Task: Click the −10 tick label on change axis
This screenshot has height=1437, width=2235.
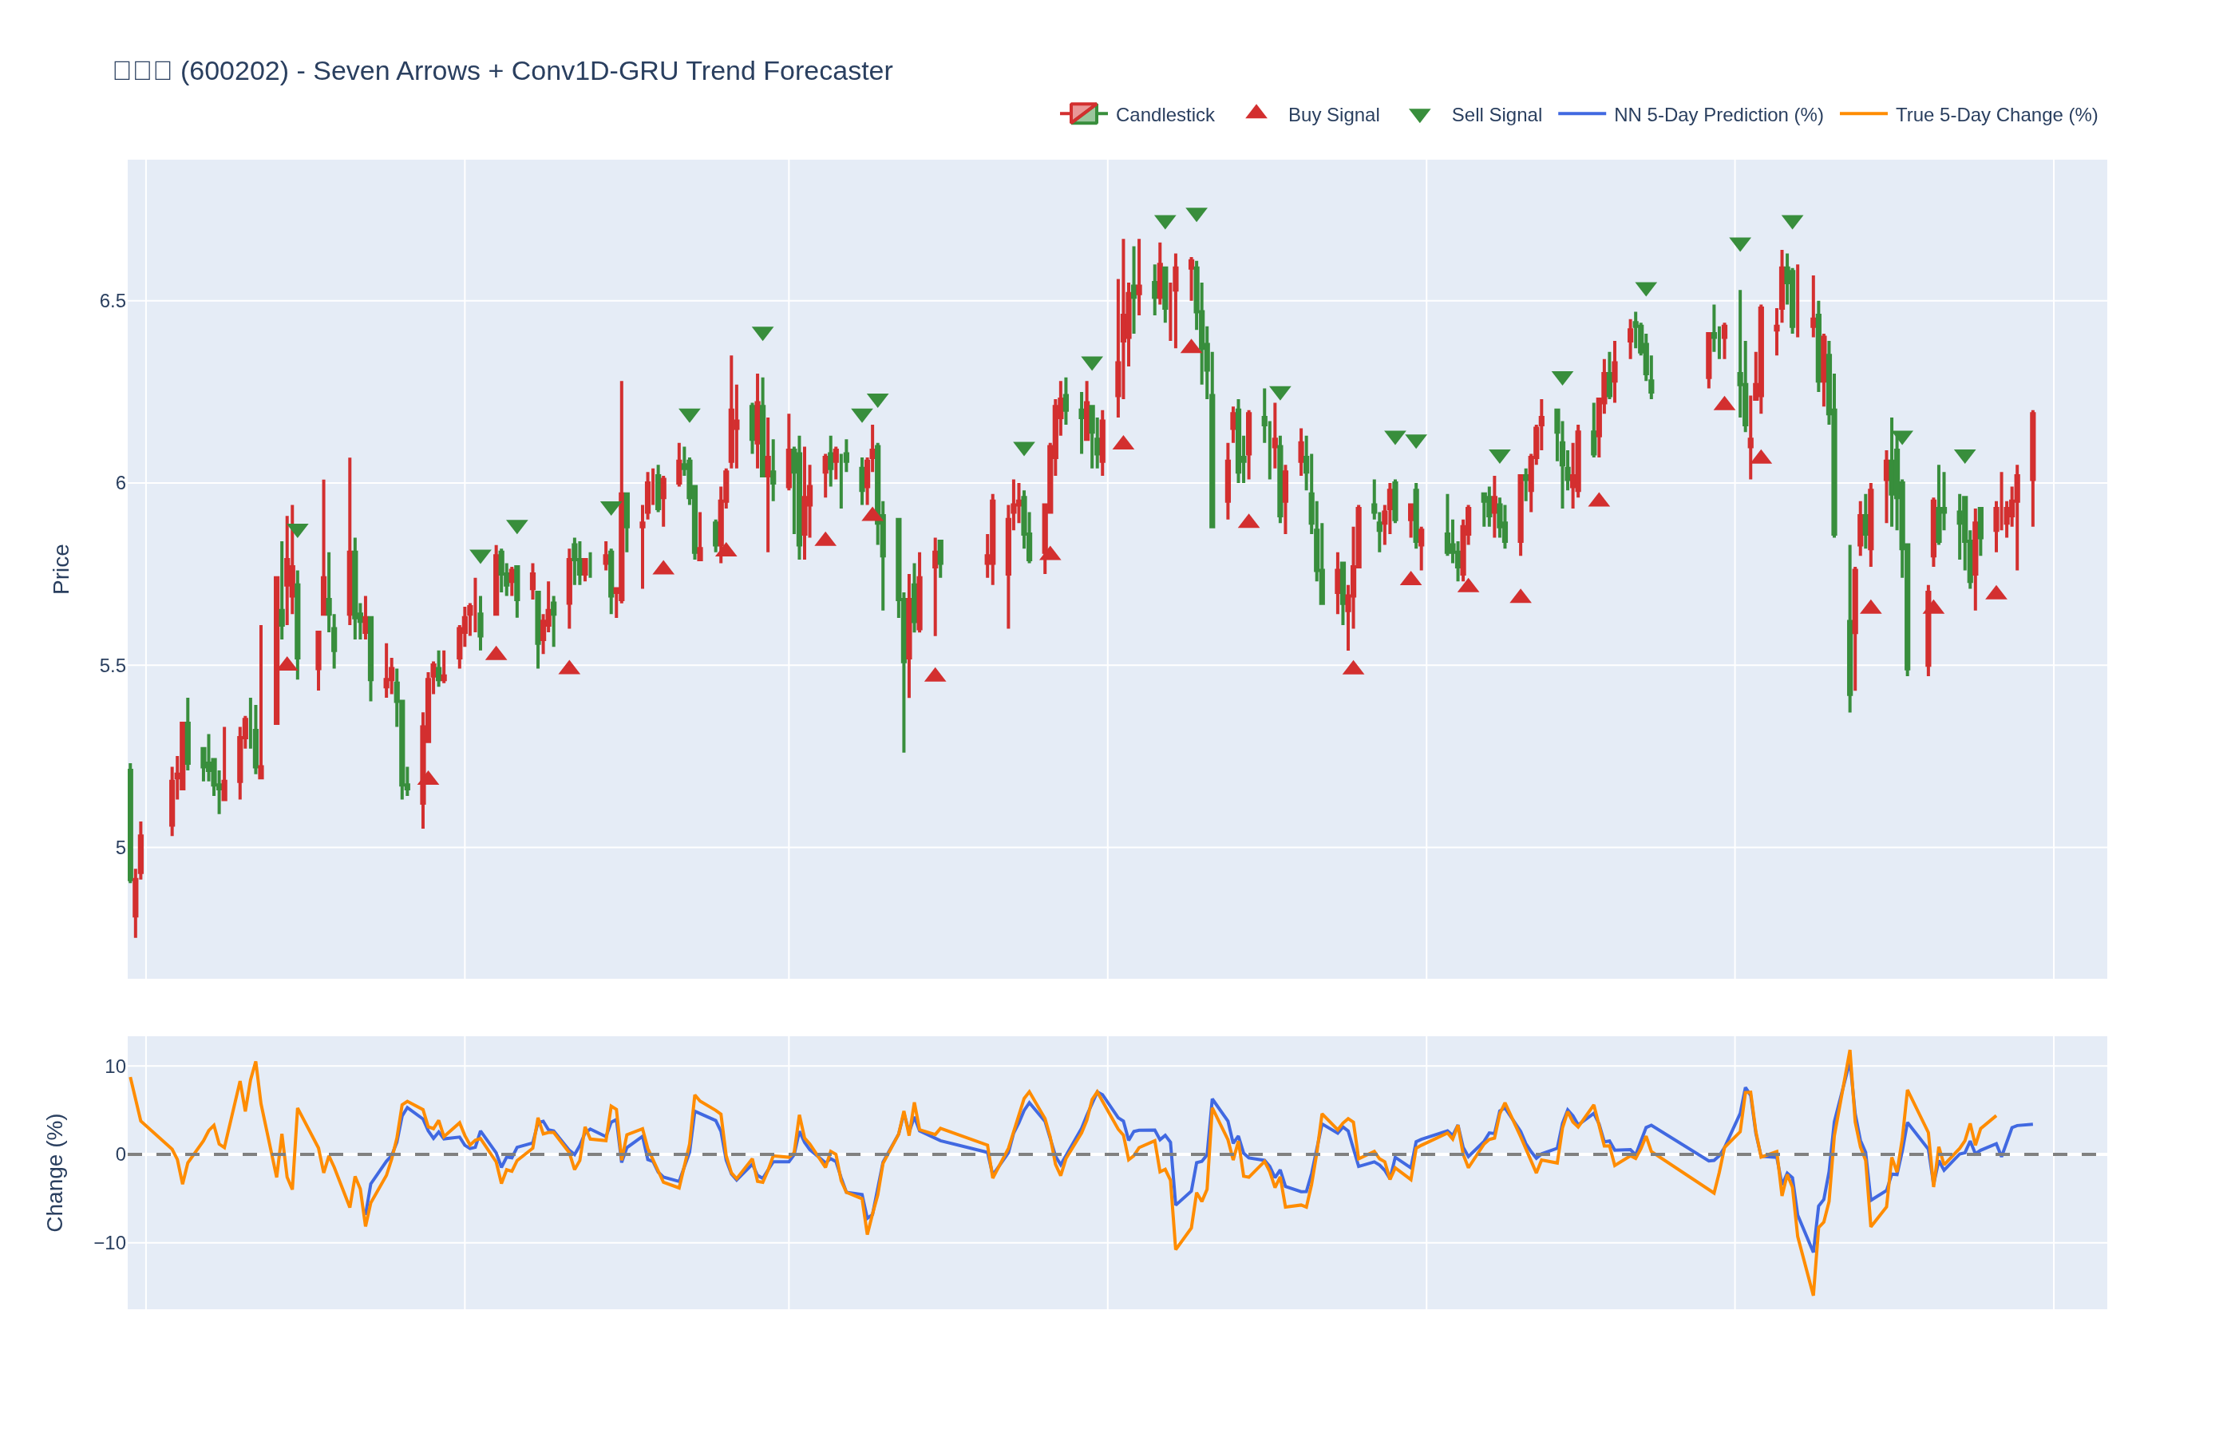Action: (109, 1243)
